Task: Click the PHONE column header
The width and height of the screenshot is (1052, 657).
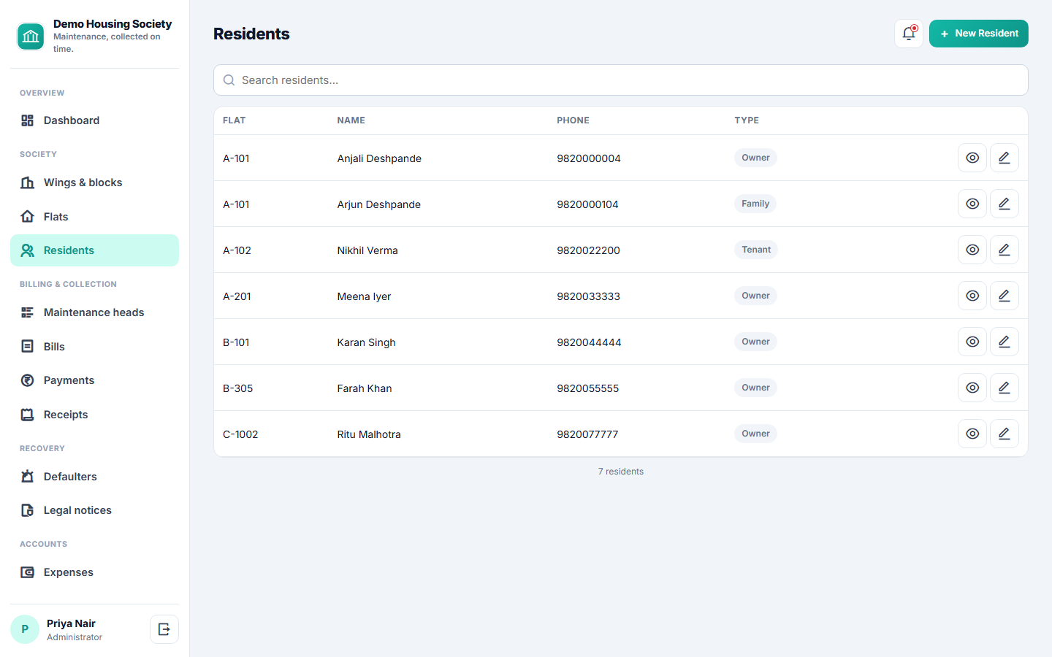Action: [x=573, y=120]
